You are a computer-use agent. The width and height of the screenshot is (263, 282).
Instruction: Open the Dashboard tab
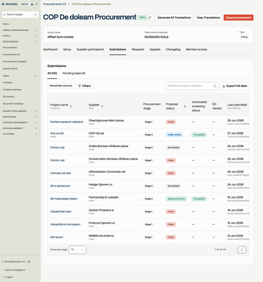pos(50,50)
